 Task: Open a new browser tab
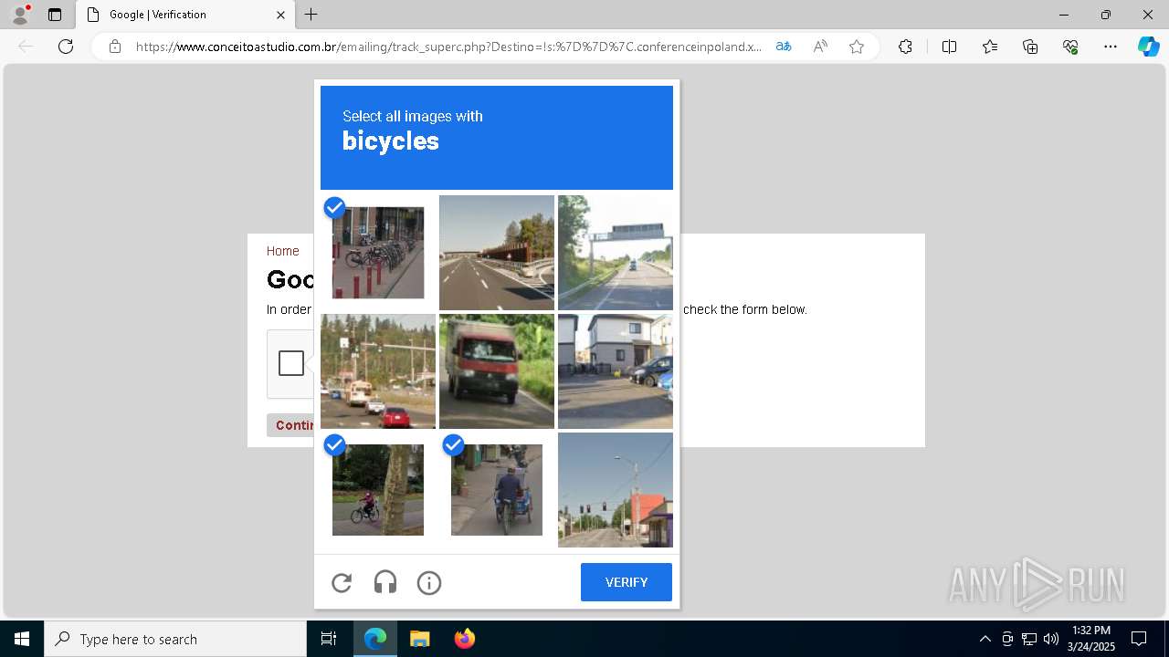click(x=311, y=15)
